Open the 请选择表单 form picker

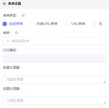[54, 41]
